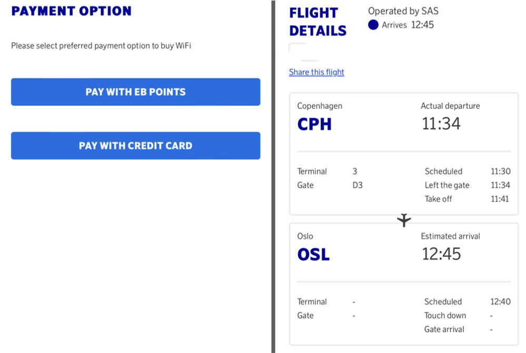Click the estimated arrival time 12:45
Image resolution: width=526 pixels, height=353 pixels.
[x=441, y=254]
